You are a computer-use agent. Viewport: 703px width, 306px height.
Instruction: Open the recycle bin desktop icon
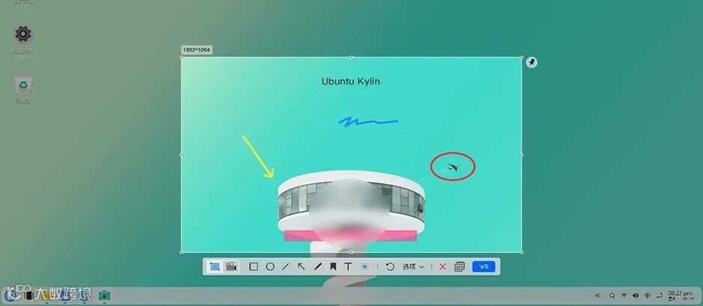pos(23,85)
